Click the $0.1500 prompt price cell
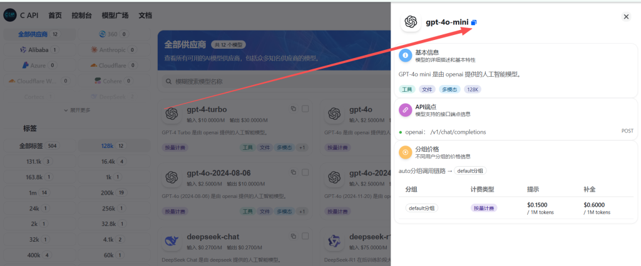Screen dimensions: 641x266 [x=540, y=208]
